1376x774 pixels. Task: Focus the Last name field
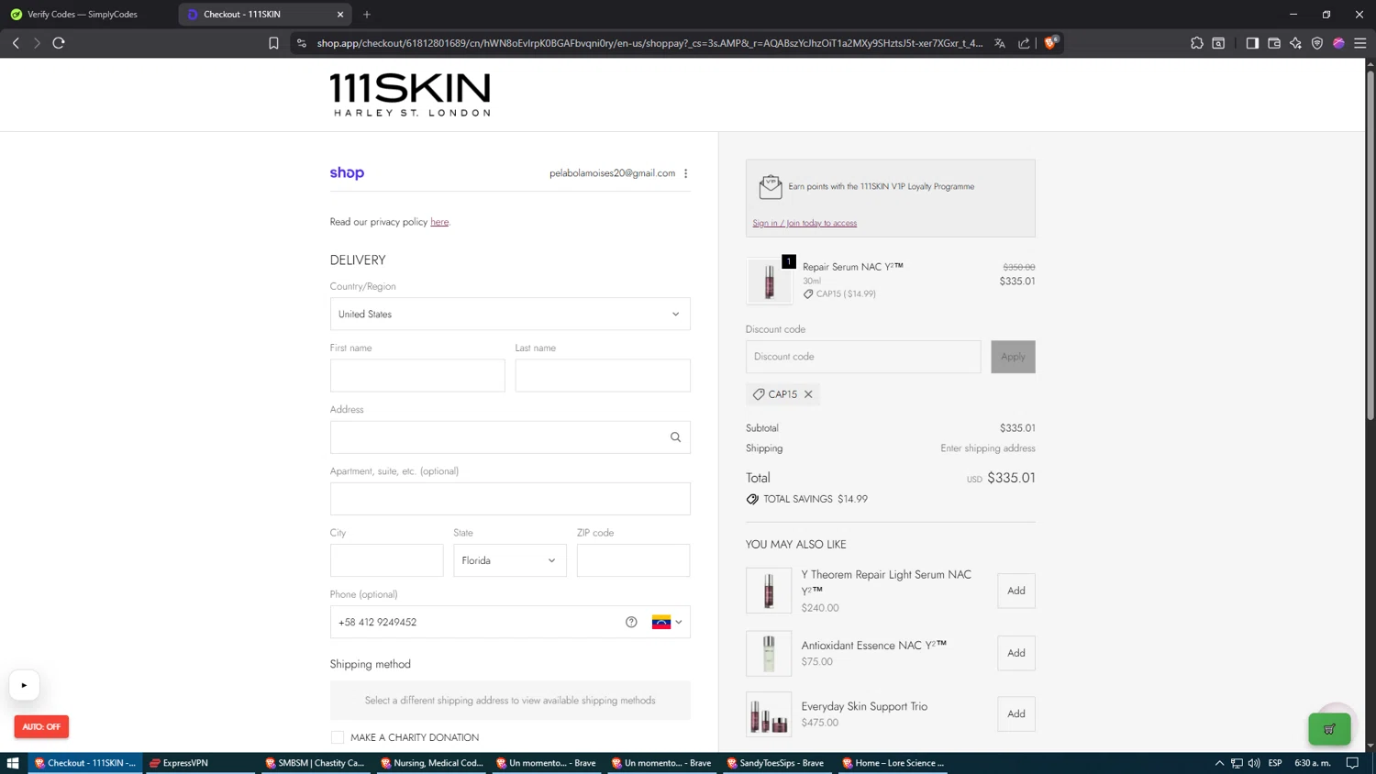pyautogui.click(x=603, y=375)
